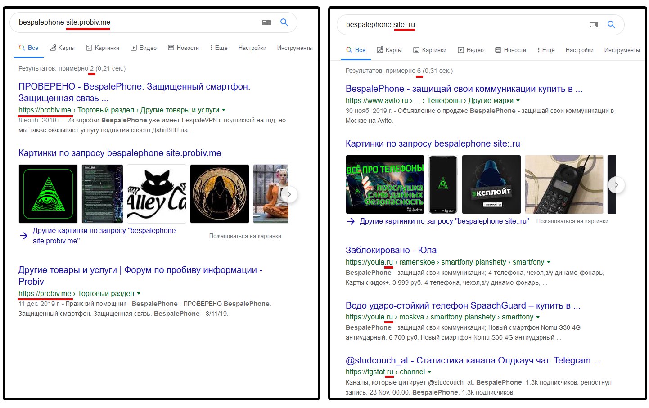Click Пожаловаться на картинки in the left window
The image size is (649, 408).
click(245, 236)
